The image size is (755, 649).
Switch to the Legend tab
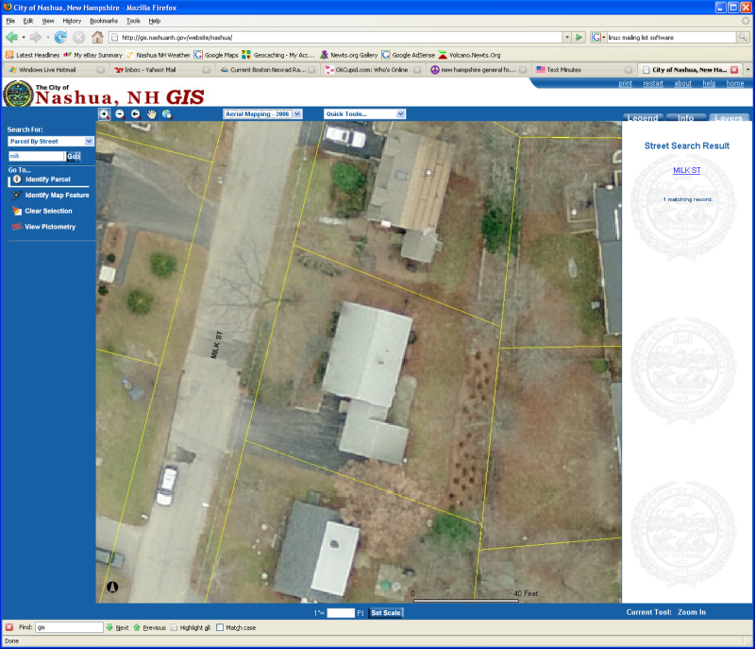point(643,118)
